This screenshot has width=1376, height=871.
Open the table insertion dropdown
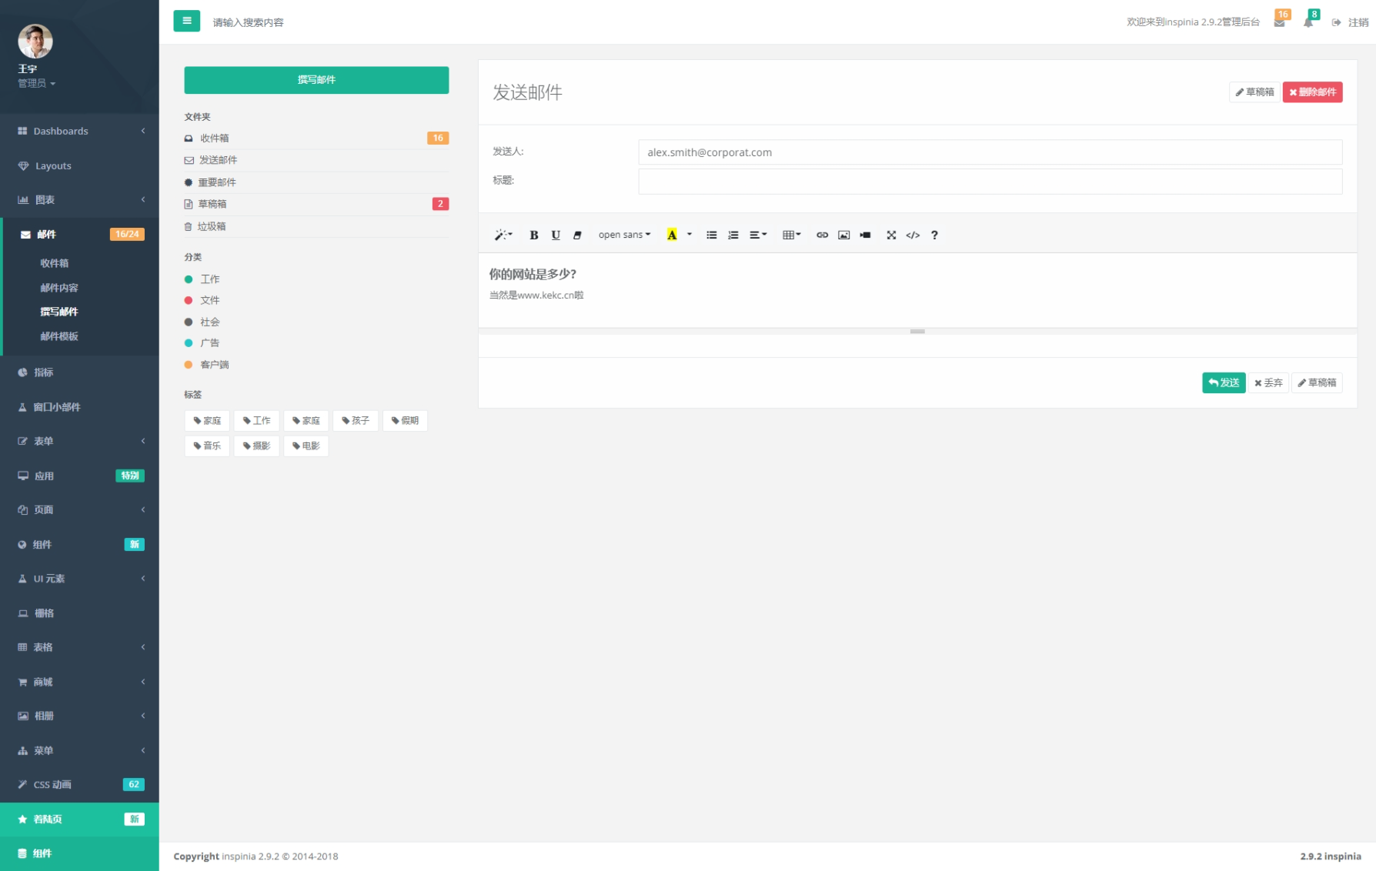[x=791, y=235]
